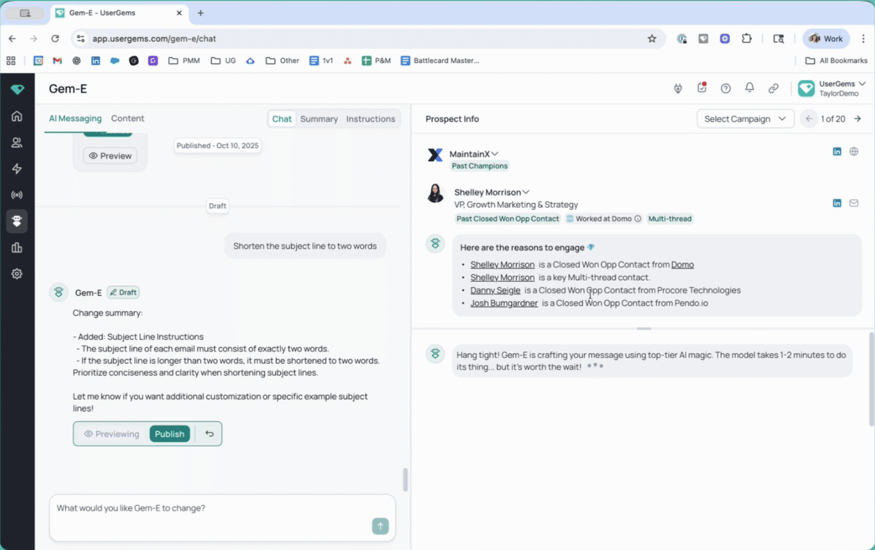Open Shelley Morrison's LinkedIn profile icon
Image resolution: width=875 pixels, height=550 pixels.
coord(837,203)
